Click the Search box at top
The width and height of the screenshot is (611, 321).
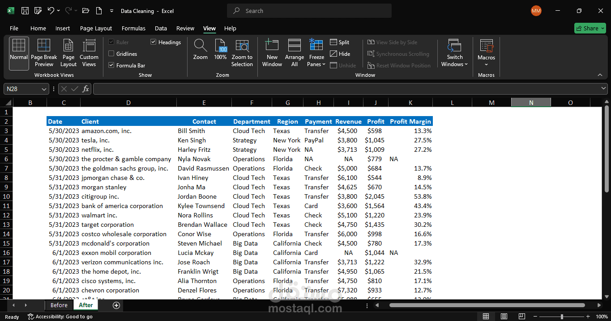pos(309,10)
